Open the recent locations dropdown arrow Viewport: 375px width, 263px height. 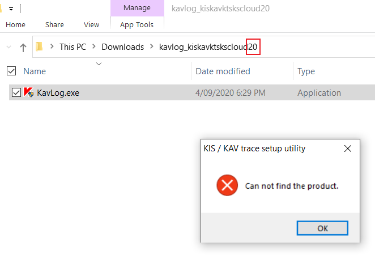tap(8, 48)
